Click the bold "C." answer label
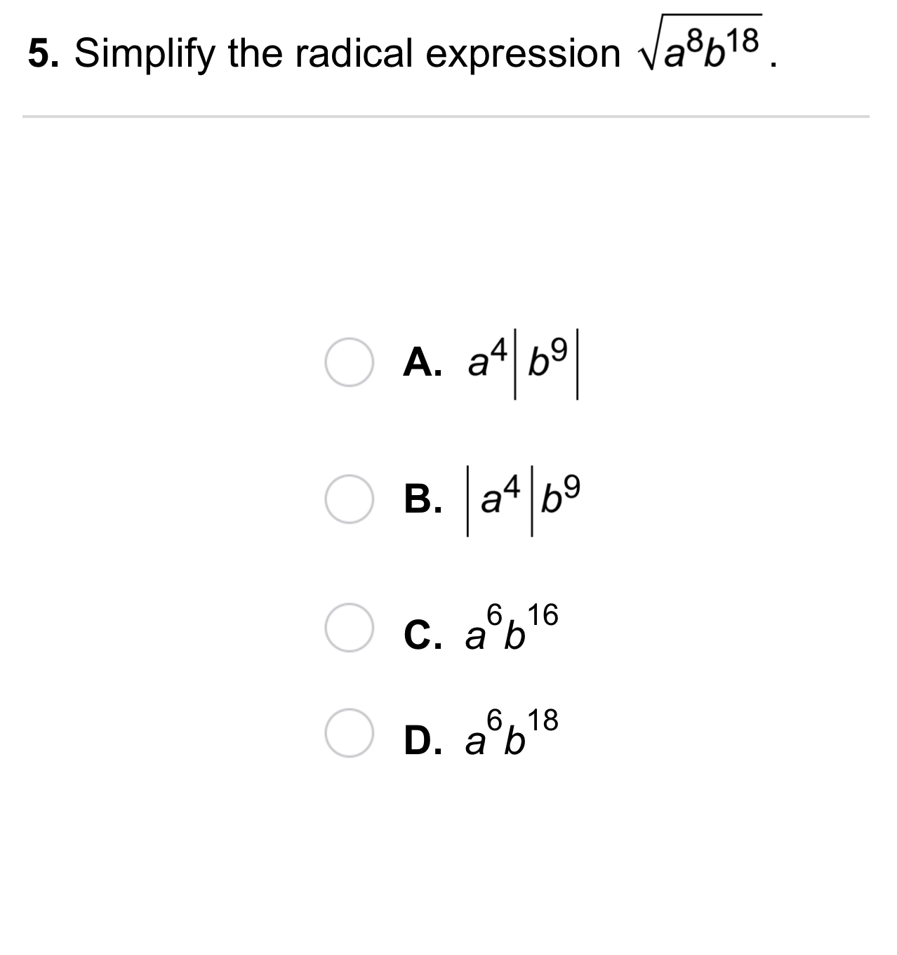897x955 pixels. [x=423, y=635]
